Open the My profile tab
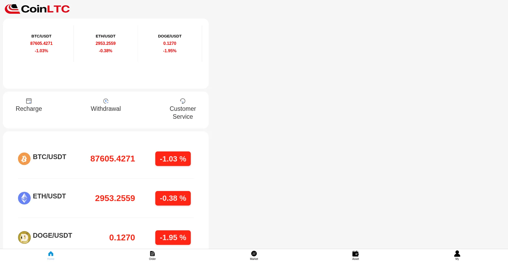 point(457,255)
